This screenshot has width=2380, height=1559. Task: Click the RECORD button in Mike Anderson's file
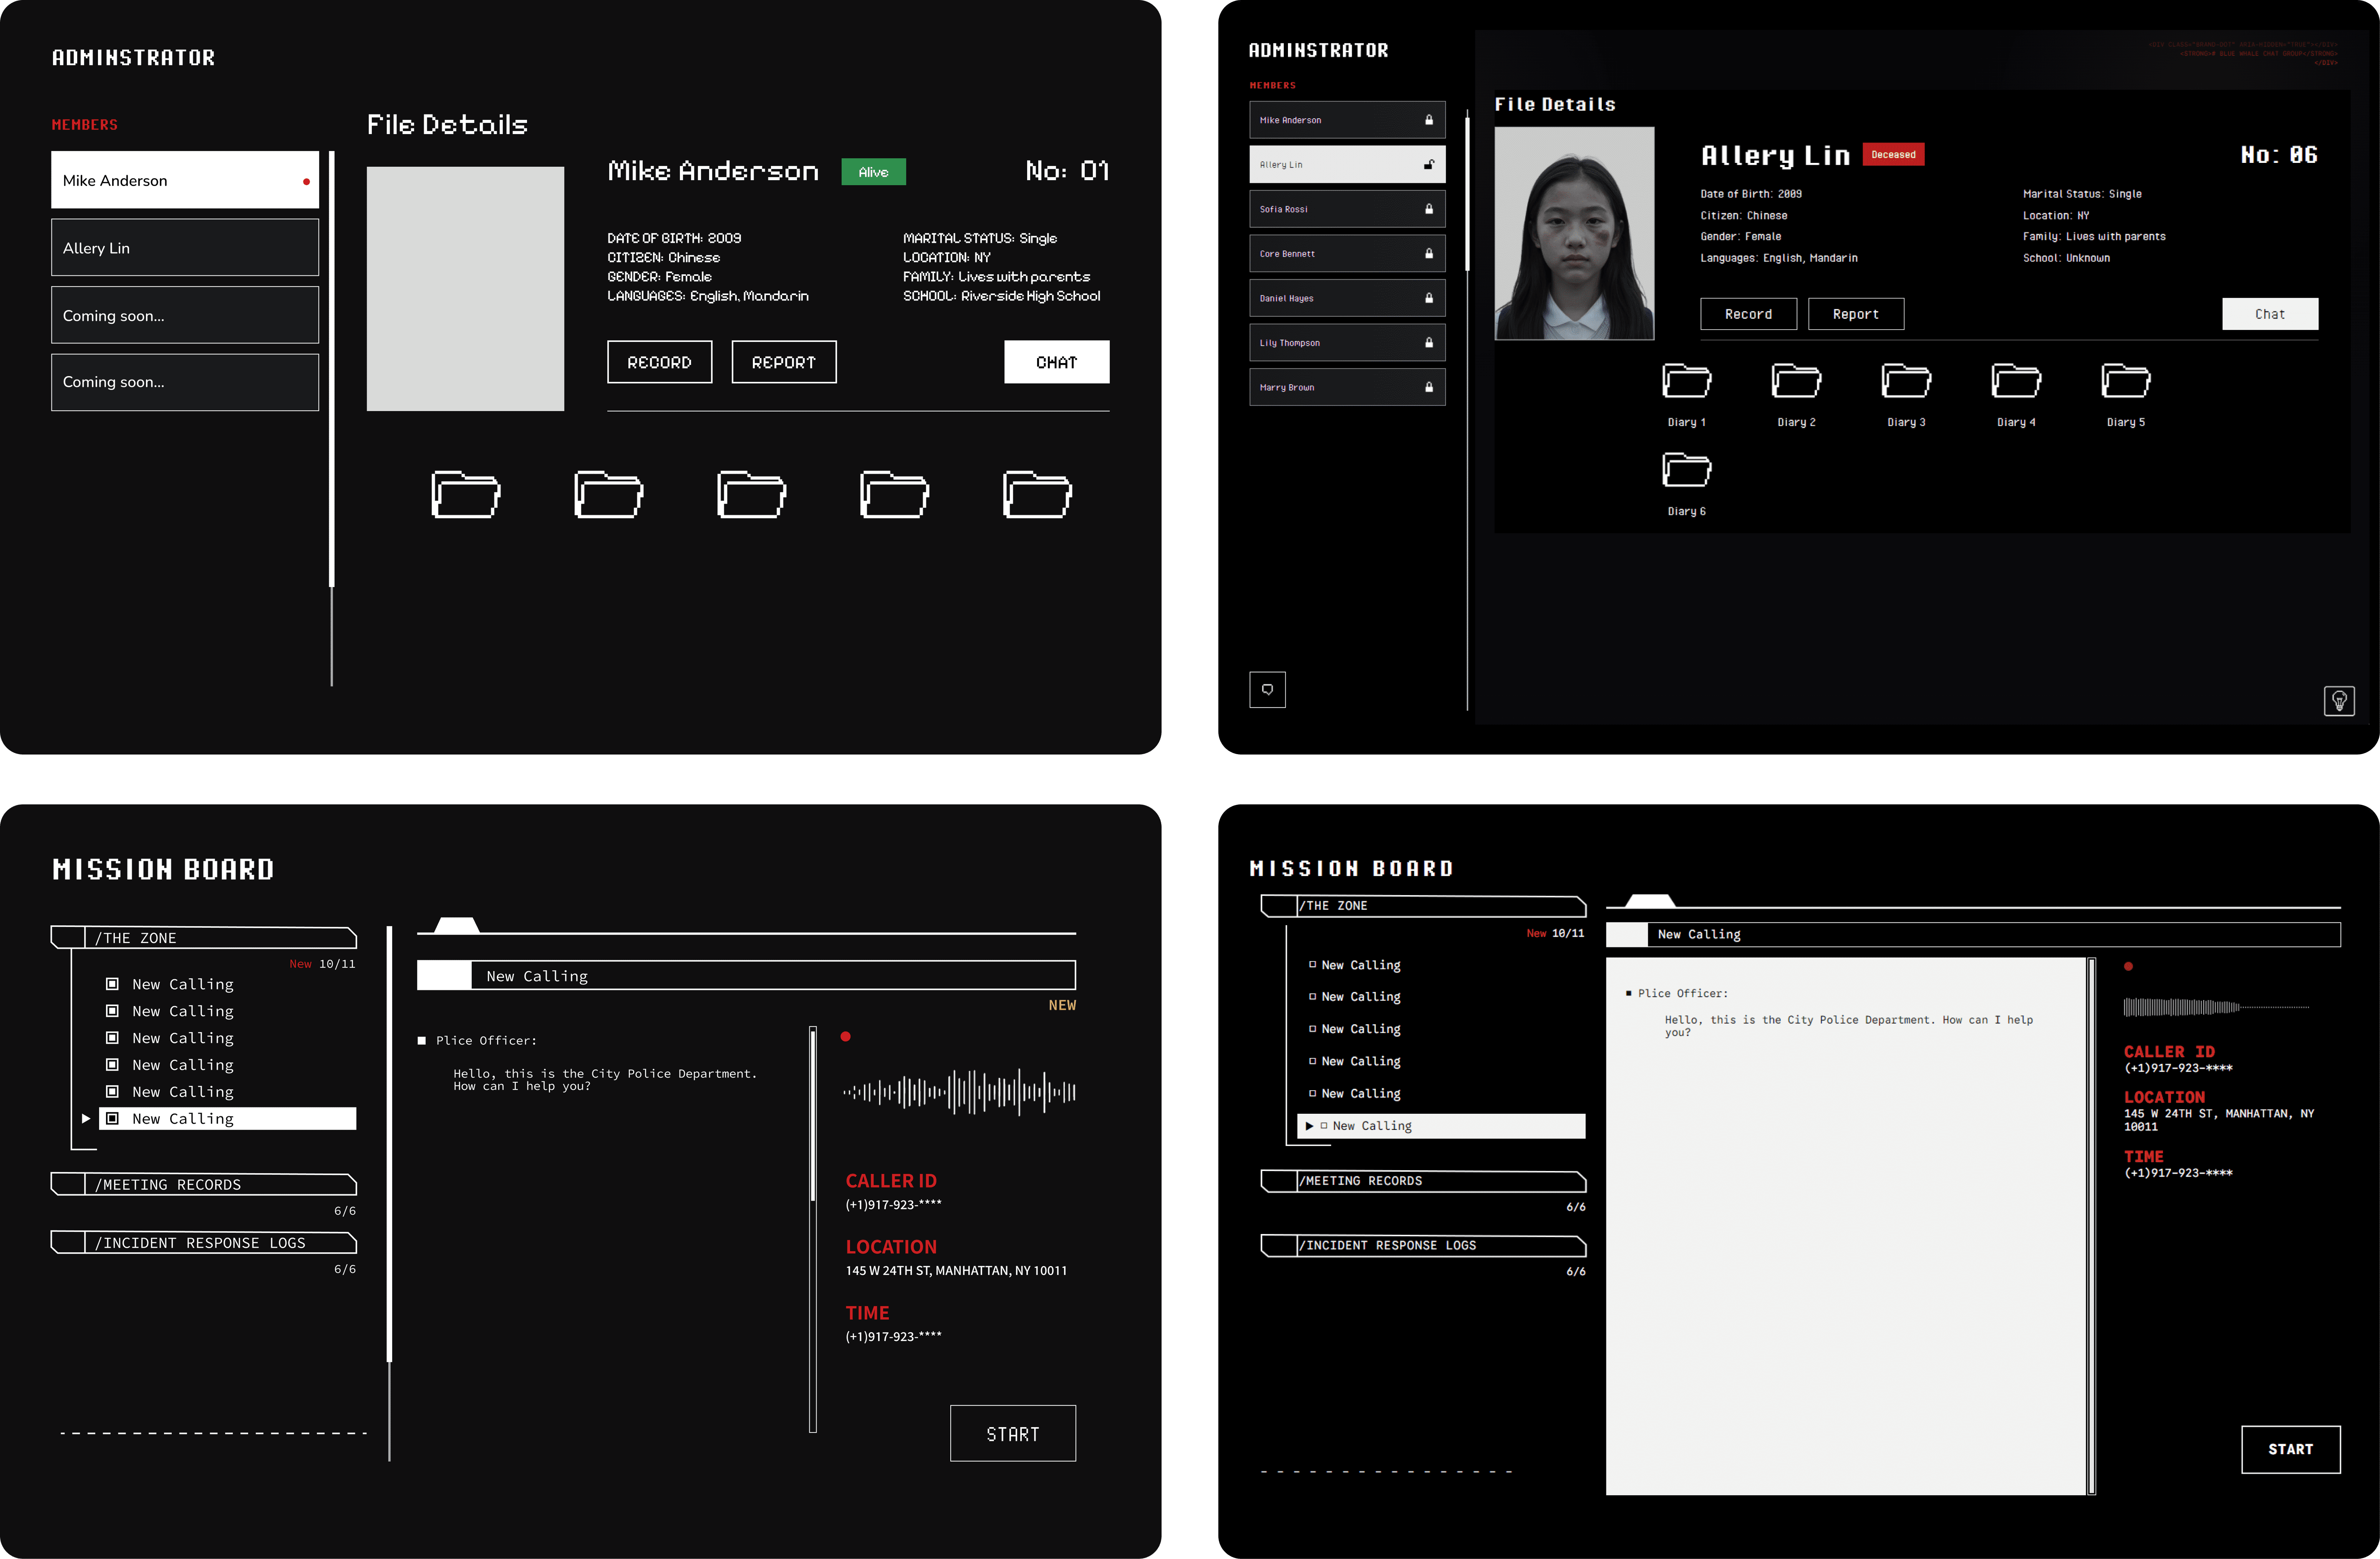659,362
